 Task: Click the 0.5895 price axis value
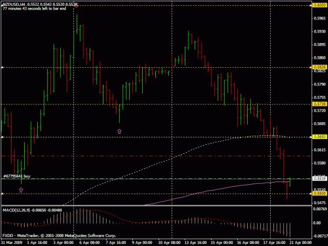coord(320,45)
